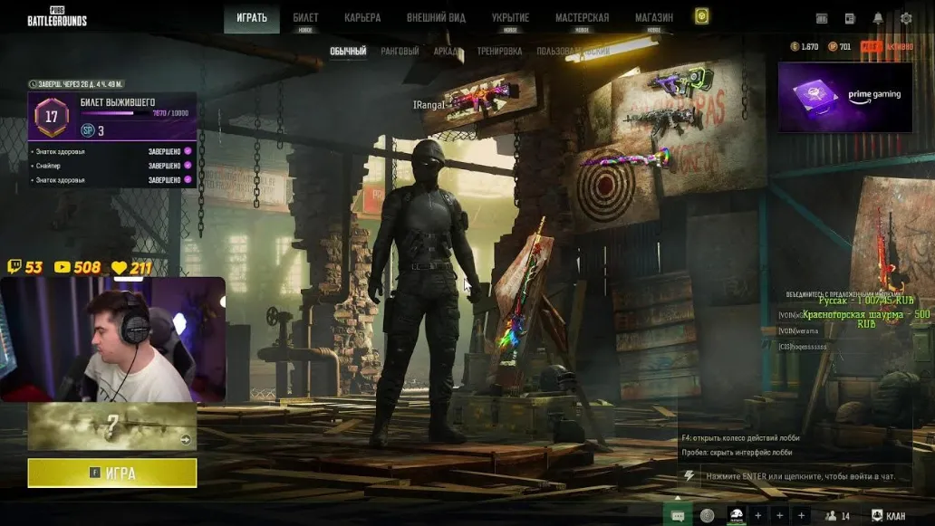Screen dimensions: 935x526
Task: Click the arrow on the map thumbnail
Action: point(186,440)
